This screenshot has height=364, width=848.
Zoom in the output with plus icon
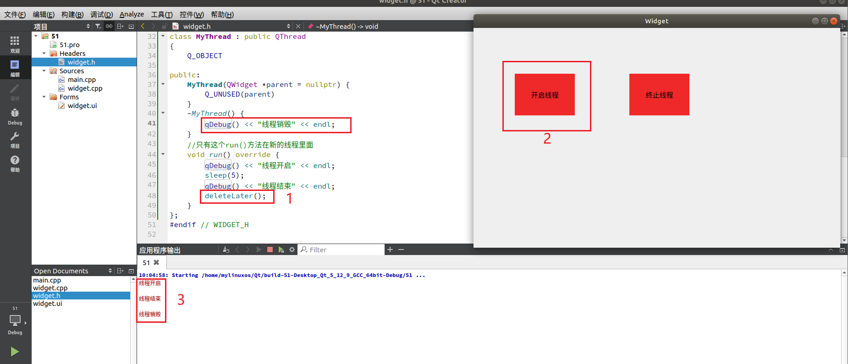tap(390, 250)
